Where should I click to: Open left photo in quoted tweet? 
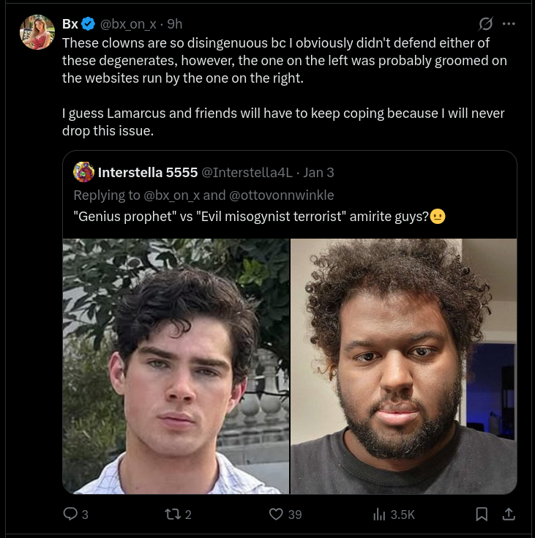point(176,366)
